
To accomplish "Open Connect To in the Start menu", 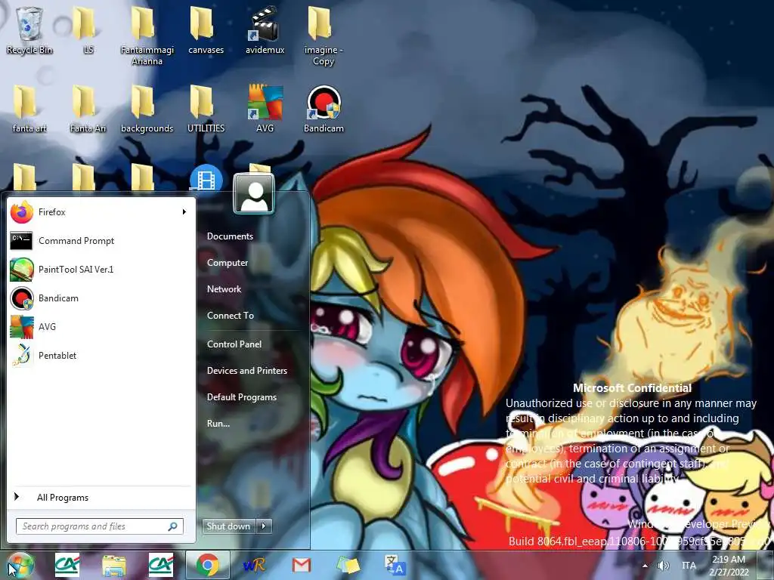I will 231,316.
